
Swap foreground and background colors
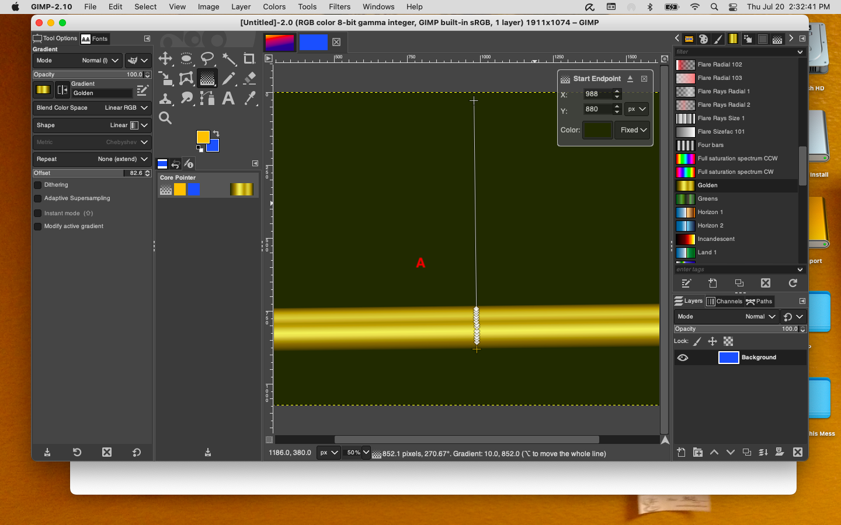click(216, 134)
